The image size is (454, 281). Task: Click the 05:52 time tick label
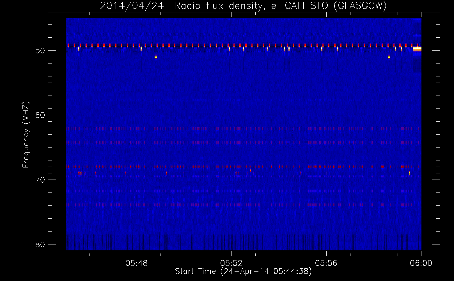coord(231,263)
